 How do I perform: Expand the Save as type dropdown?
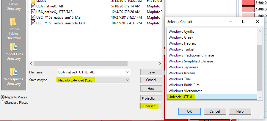click(128, 80)
